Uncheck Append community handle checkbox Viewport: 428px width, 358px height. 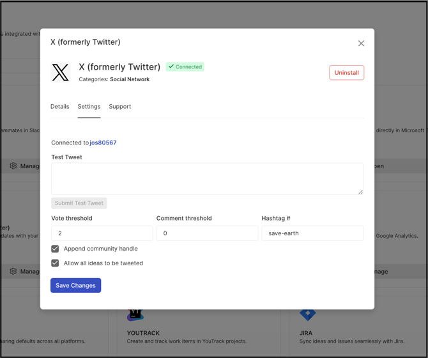[55, 249]
